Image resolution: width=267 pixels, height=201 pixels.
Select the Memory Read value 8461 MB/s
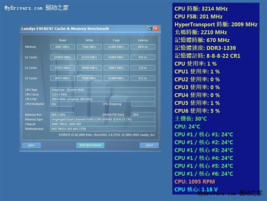[x=63, y=47]
